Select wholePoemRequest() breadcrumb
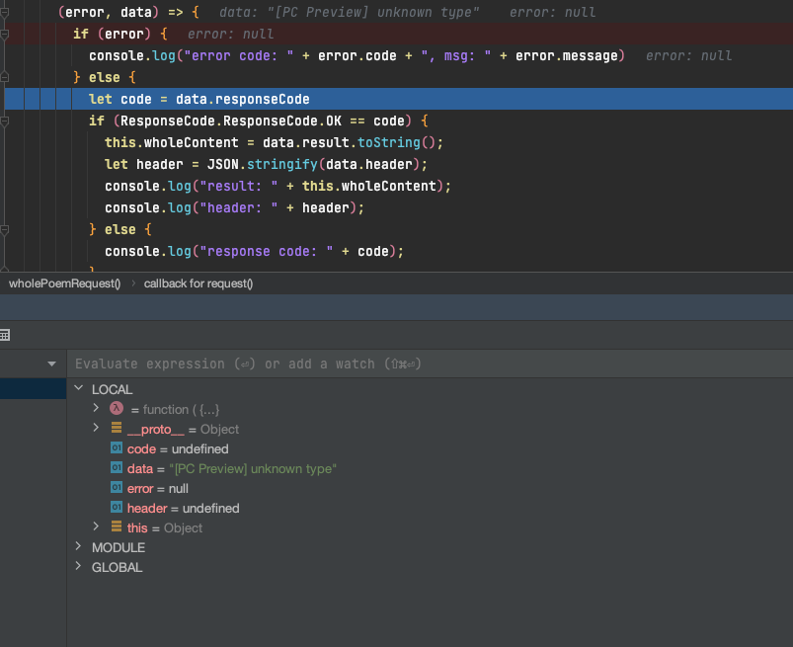The image size is (793, 647). point(65,283)
